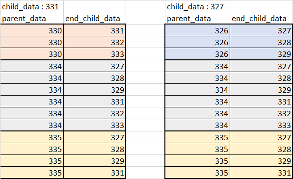Select blue cell with value 329
Image resolution: width=293 pixels, height=179 pixels.
tap(261, 54)
